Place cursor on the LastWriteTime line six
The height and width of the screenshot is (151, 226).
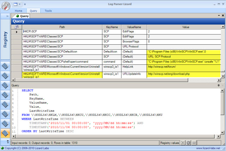click(42, 111)
